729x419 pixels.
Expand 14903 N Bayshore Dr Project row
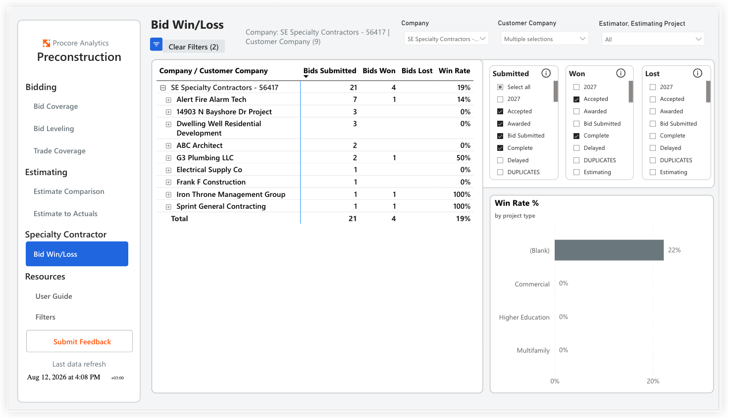pyautogui.click(x=168, y=112)
